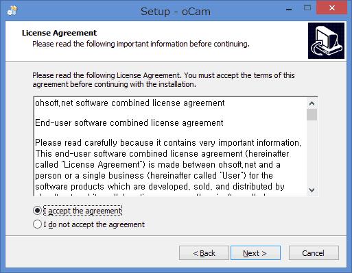
Task: Click inside the license agreement text box
Action: (x=170, y=146)
